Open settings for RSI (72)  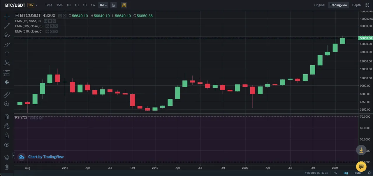[36, 118]
